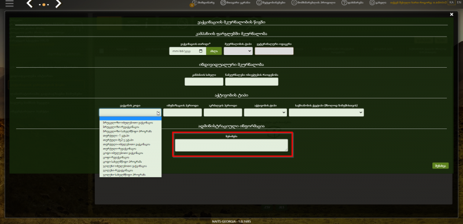Image resolution: width=463 pixels, height=224 pixels.
Task: Click the note textarea in administrative section
Action: 231,145
